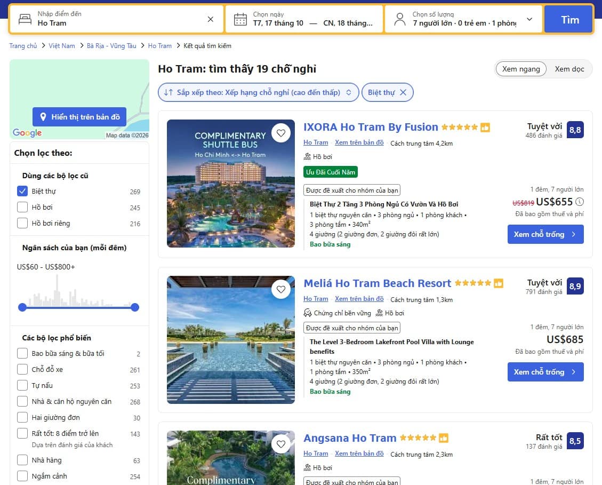Open Angsana Ho Tram title link
Screen dimensions: 602x485
pos(350,438)
